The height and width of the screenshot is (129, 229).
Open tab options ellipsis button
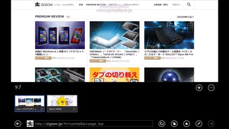[211, 88]
